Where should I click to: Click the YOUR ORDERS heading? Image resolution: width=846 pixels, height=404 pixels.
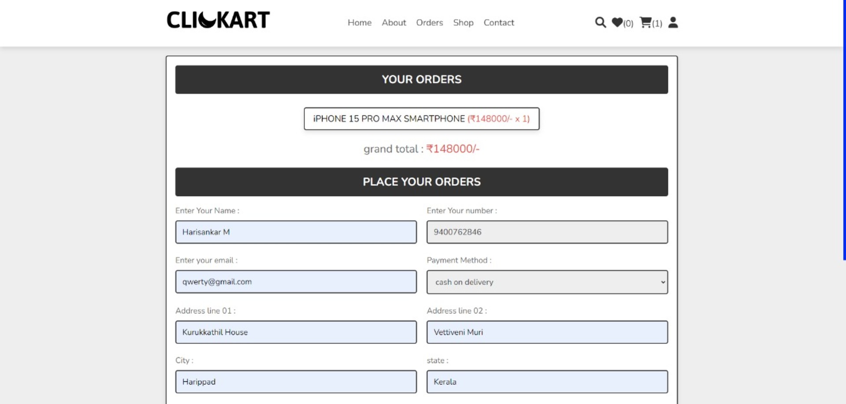click(422, 80)
